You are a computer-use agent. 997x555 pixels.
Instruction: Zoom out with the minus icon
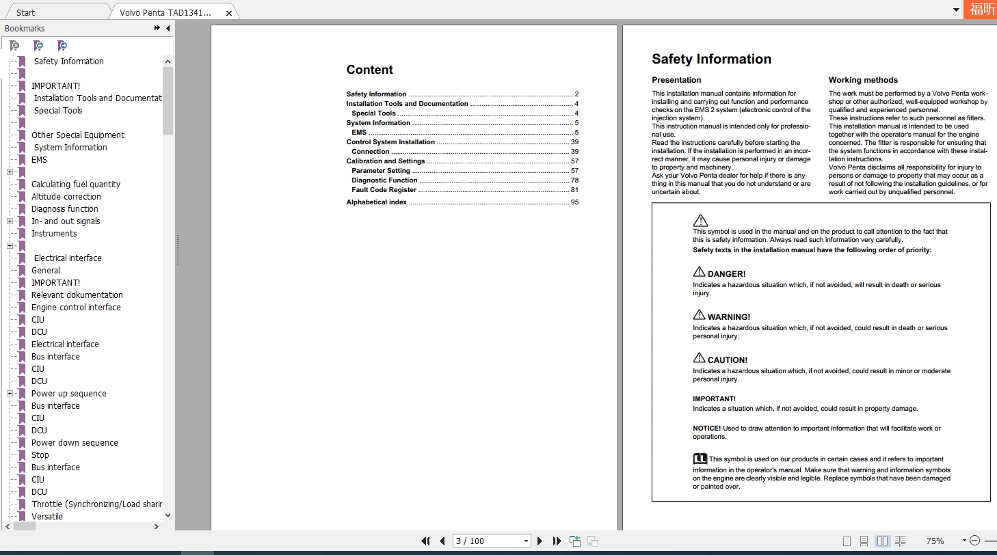(x=975, y=541)
